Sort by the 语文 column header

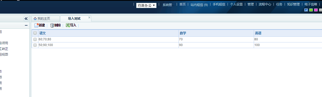pos(108,33)
